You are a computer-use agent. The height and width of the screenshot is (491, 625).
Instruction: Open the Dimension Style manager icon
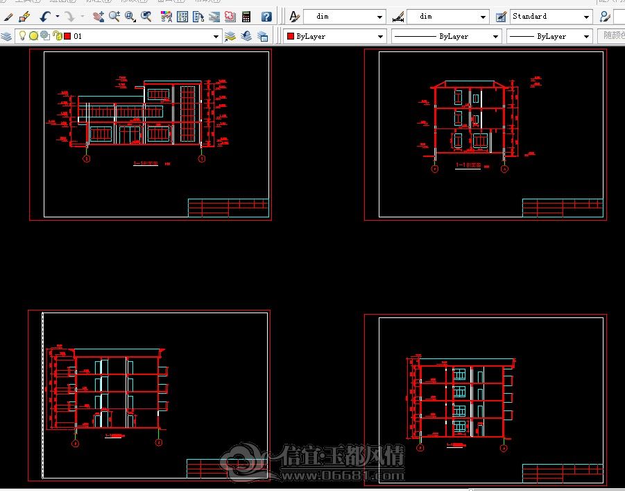pos(397,17)
